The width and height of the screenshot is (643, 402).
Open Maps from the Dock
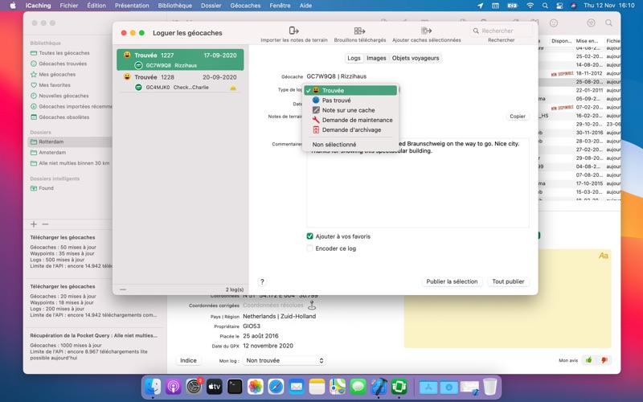pyautogui.click(x=338, y=387)
